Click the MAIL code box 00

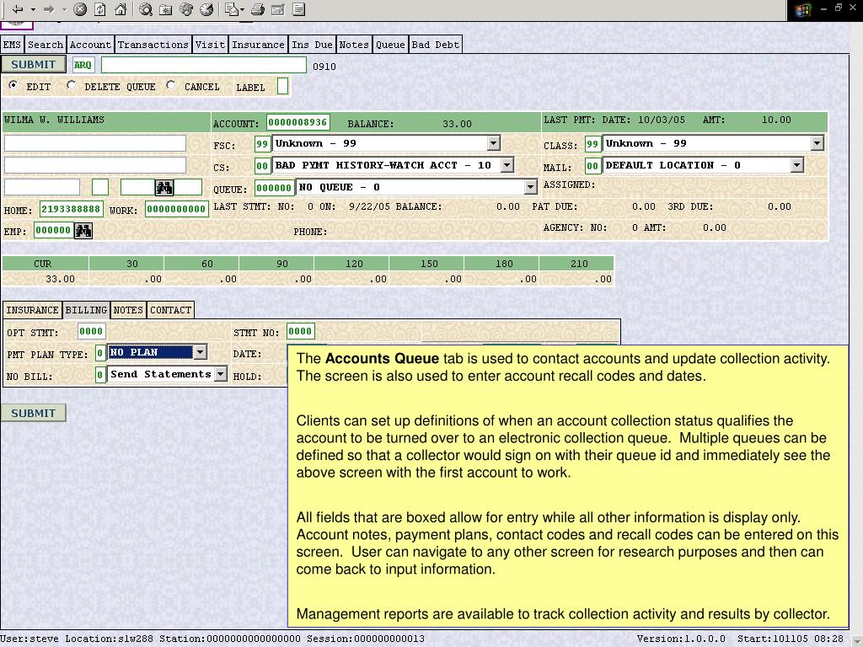(592, 166)
